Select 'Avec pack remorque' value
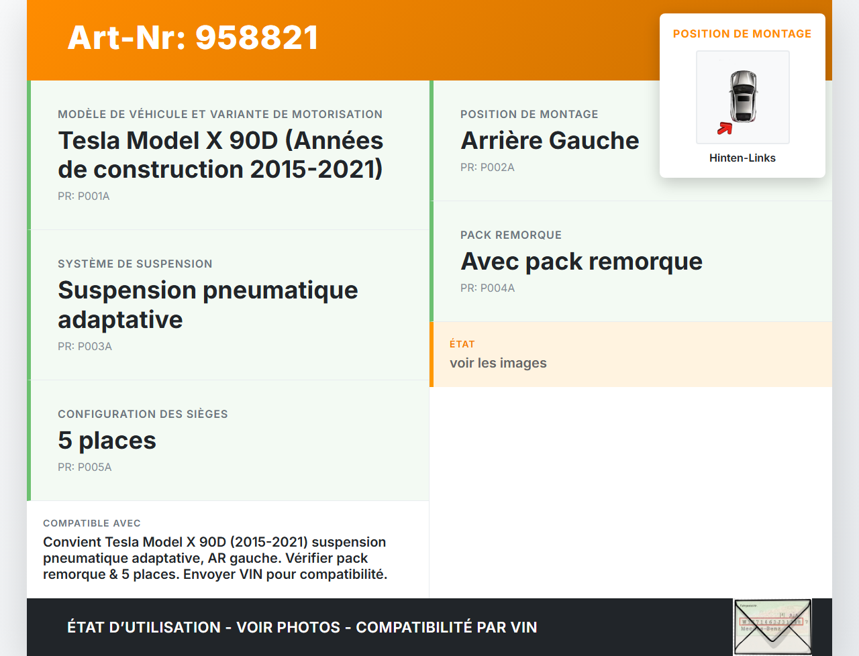 pyautogui.click(x=581, y=261)
